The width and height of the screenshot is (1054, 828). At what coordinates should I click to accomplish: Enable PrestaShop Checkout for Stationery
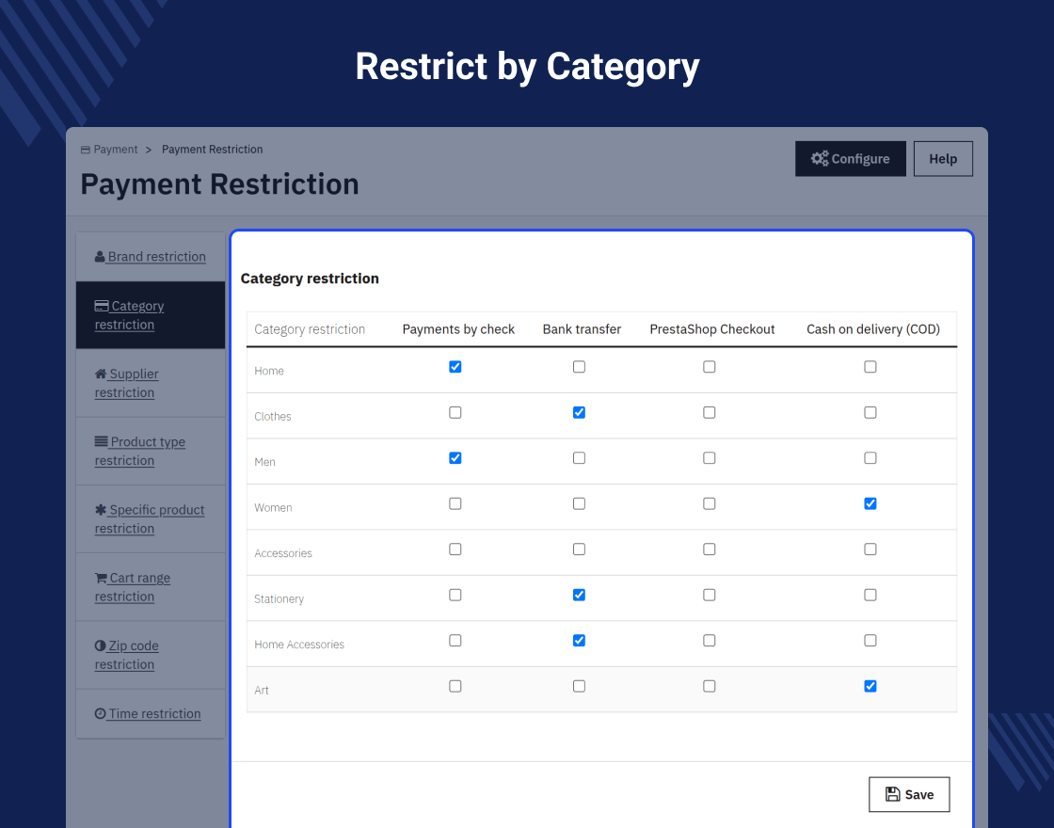click(x=710, y=596)
